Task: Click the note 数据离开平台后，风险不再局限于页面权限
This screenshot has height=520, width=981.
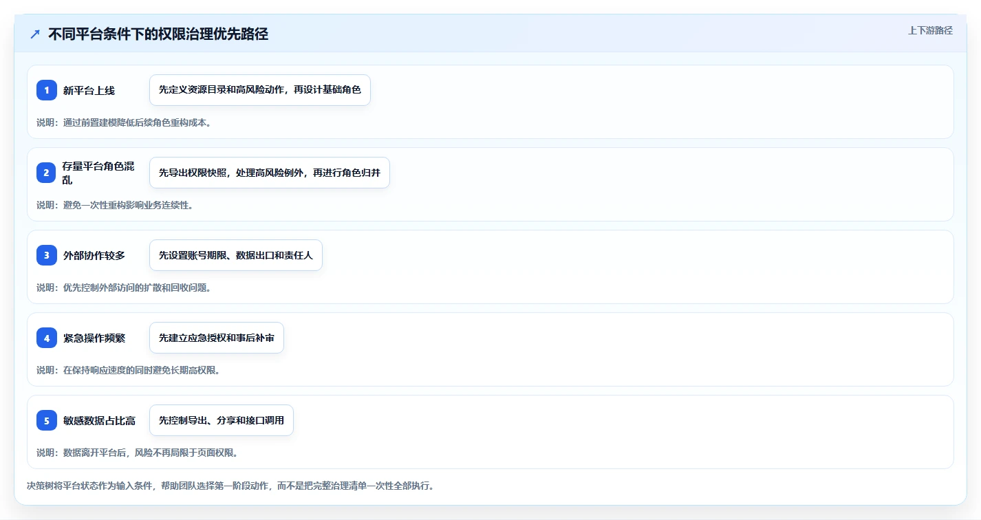Action: point(137,453)
